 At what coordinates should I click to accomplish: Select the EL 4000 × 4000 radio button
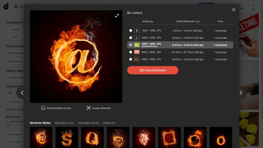131,60
